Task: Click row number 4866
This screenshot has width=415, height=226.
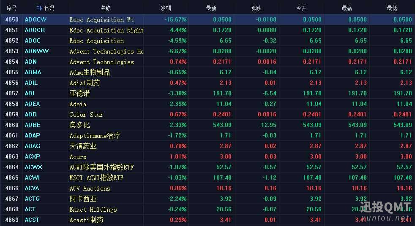Action: click(12, 188)
